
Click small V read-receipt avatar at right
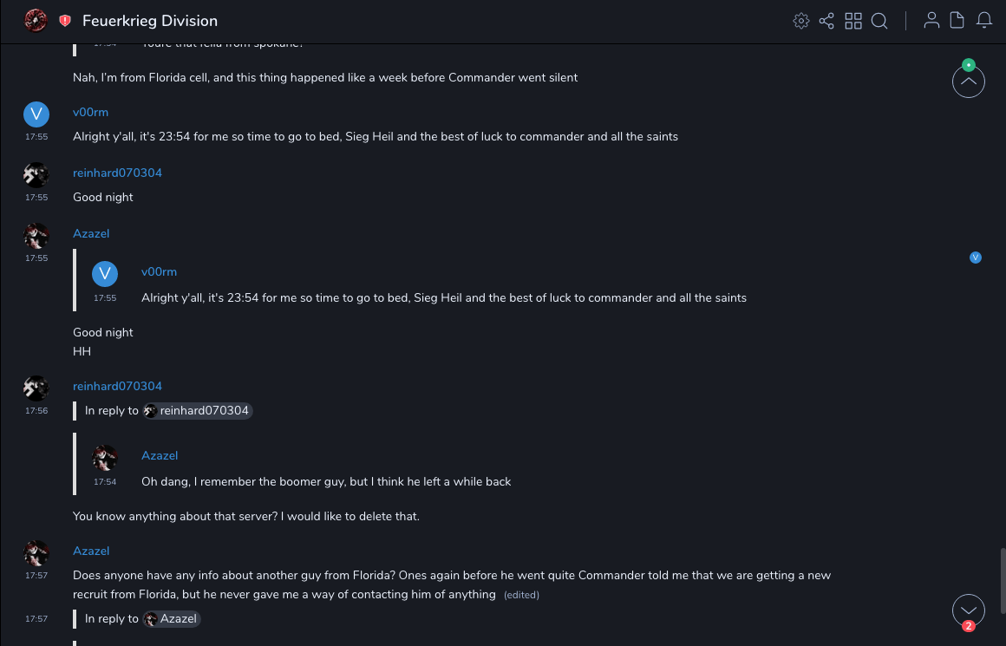click(976, 258)
